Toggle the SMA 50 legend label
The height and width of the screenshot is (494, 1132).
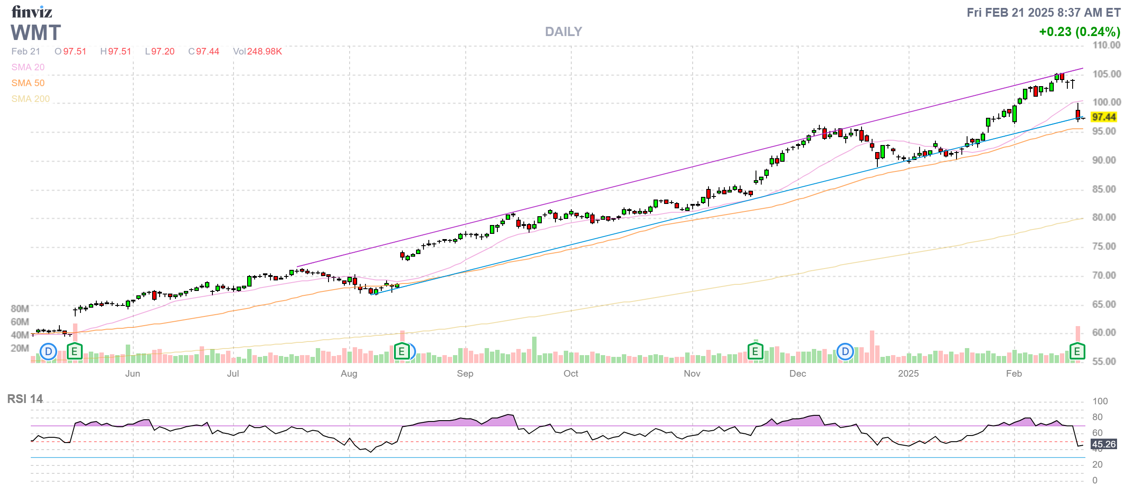click(x=28, y=83)
